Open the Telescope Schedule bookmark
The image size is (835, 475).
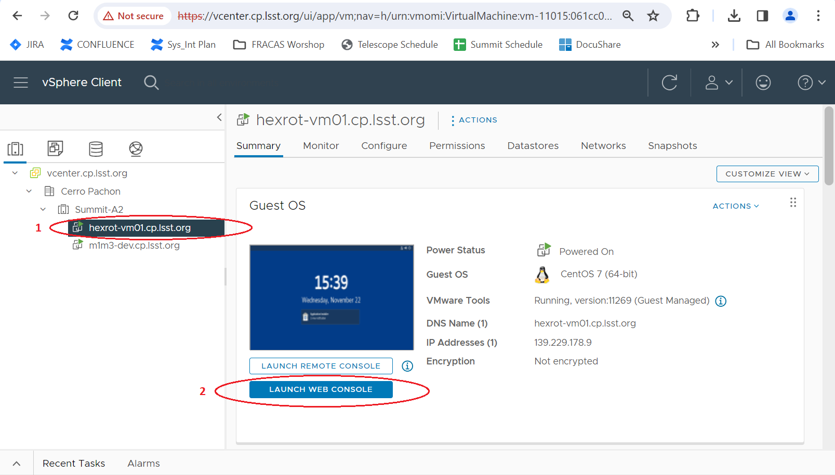(390, 45)
